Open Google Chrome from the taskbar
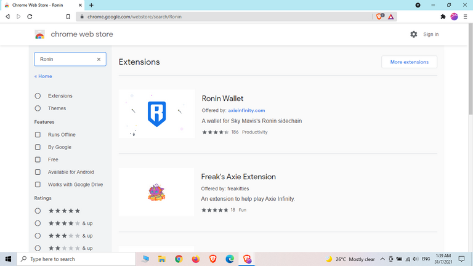Image resolution: width=473 pixels, height=266 pixels. click(179, 259)
